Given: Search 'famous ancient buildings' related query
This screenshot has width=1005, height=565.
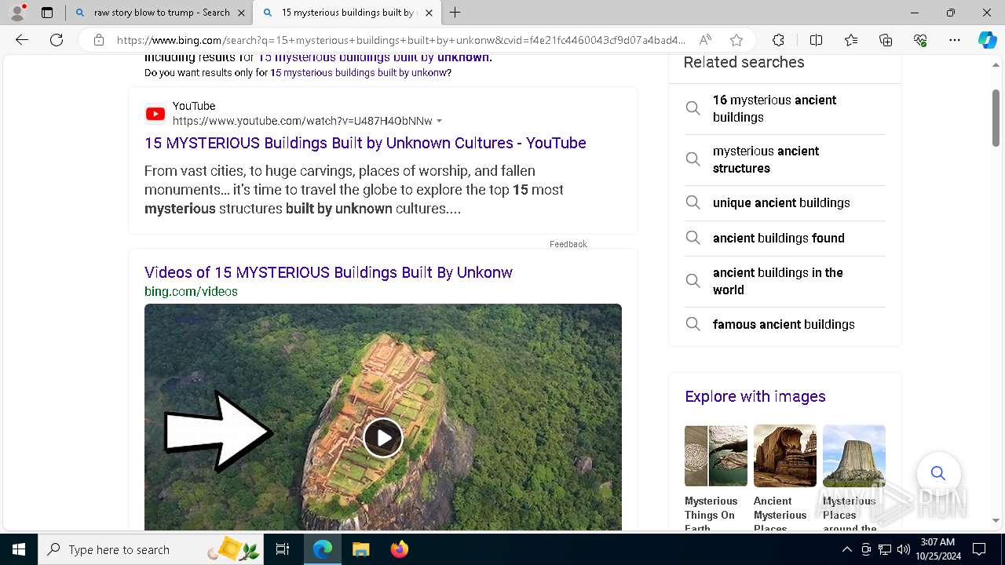Looking at the screenshot, I should pos(785,324).
